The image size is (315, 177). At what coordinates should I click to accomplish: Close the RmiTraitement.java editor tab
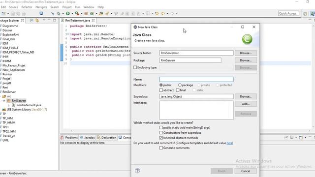[x=93, y=21]
